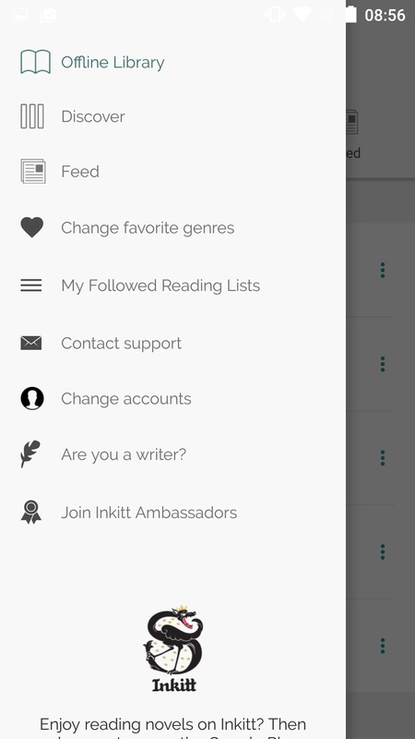
Task: Open the third three-dot overflow menu
Action: [x=383, y=457]
